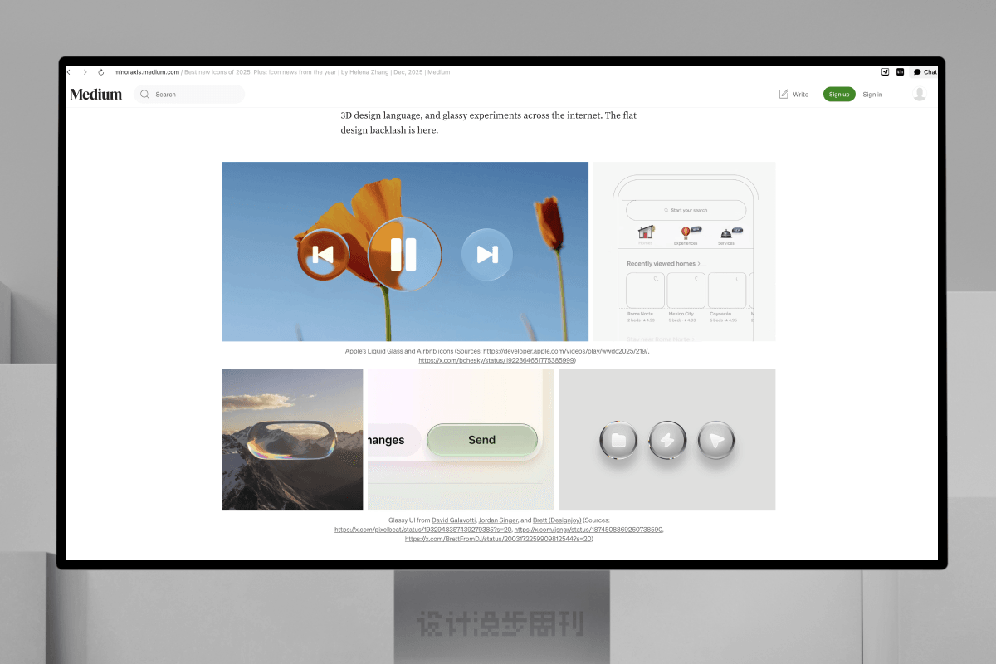Viewport: 996px width, 664px height.
Task: Follow the Brett (Designjoy) link
Action: point(556,520)
